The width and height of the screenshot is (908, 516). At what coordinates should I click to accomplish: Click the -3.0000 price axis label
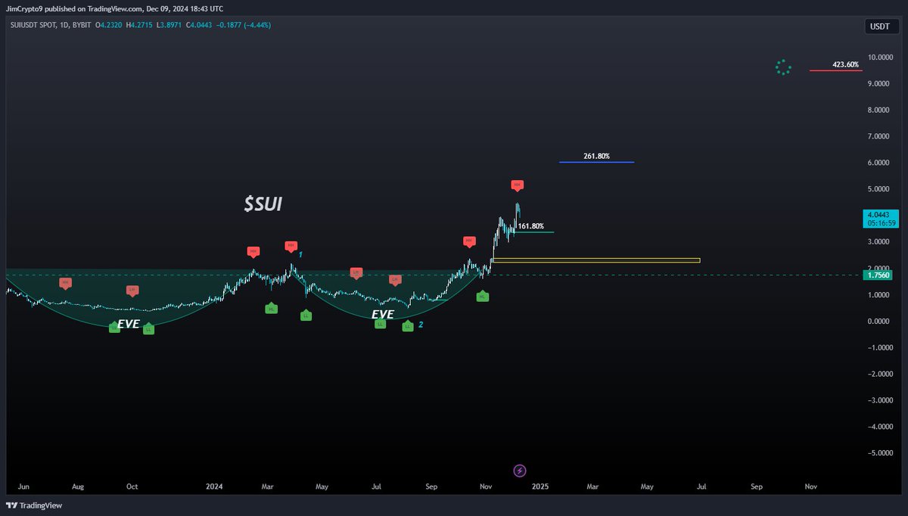882,401
